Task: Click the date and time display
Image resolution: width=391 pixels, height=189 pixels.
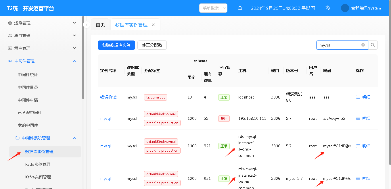Action: (283, 8)
